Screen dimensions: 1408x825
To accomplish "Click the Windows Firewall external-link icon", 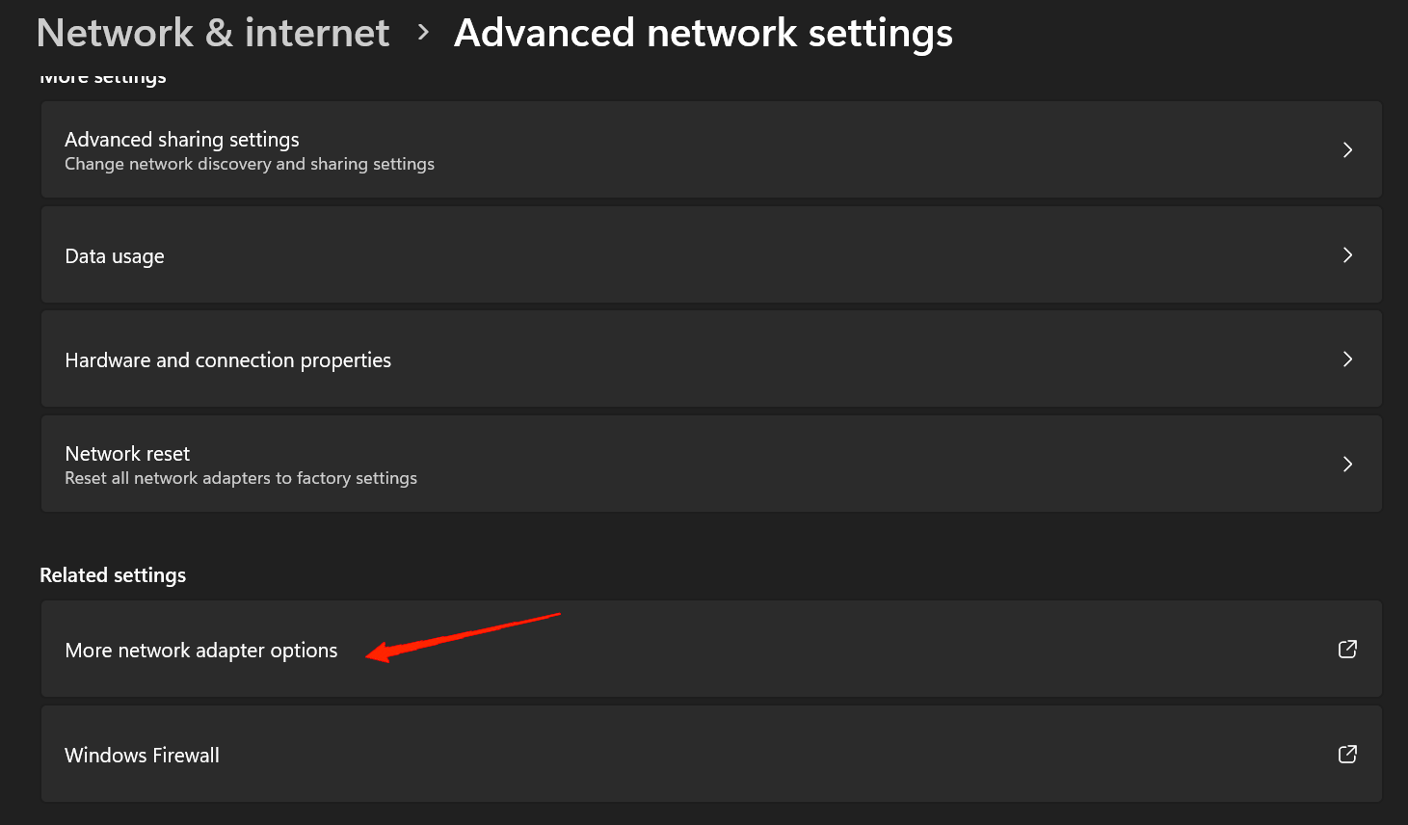I will [1347, 755].
